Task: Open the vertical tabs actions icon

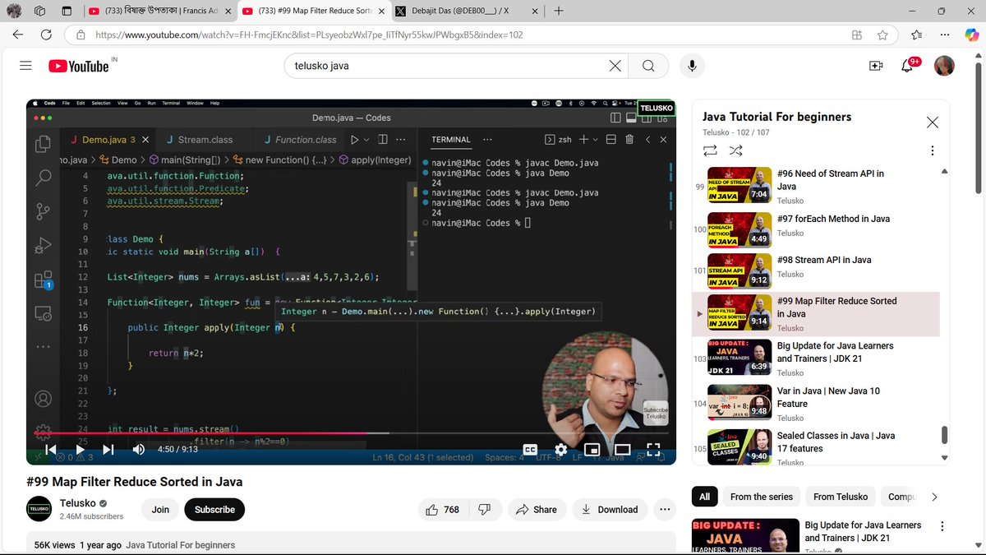Action: click(67, 11)
